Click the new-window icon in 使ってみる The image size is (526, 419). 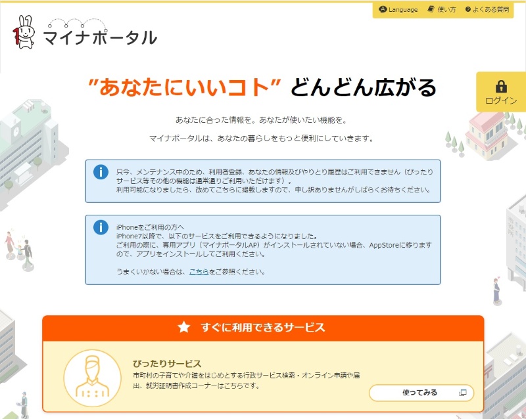click(x=462, y=393)
